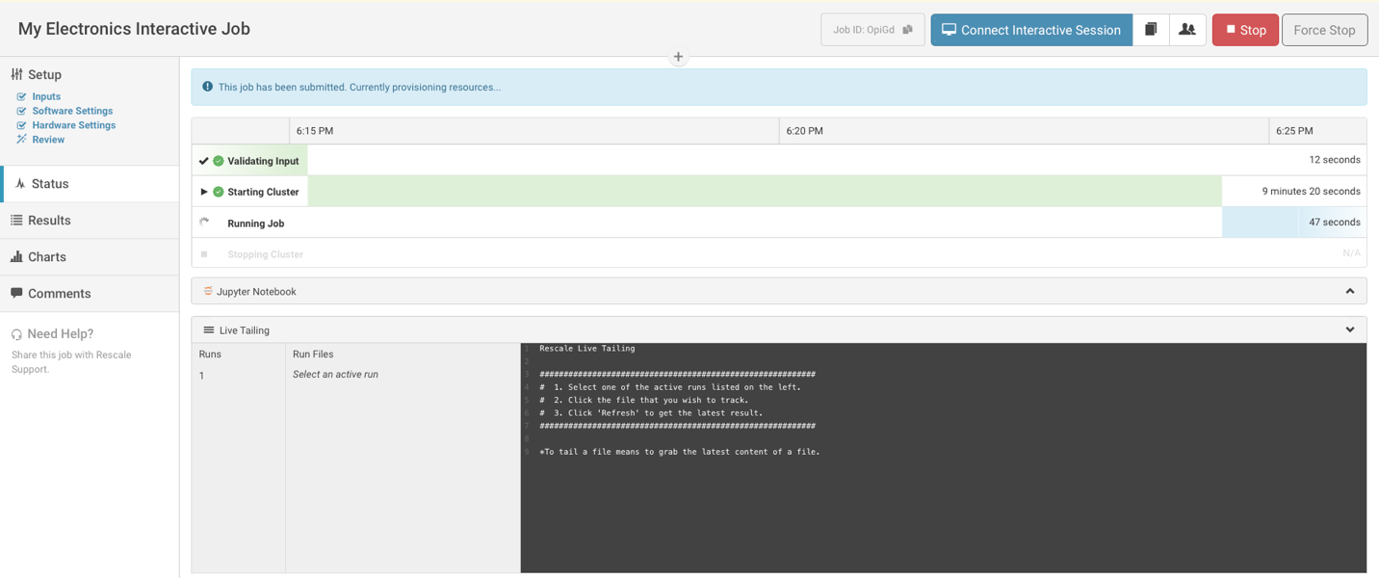
Task: Open the Comments section
Action: tap(59, 294)
